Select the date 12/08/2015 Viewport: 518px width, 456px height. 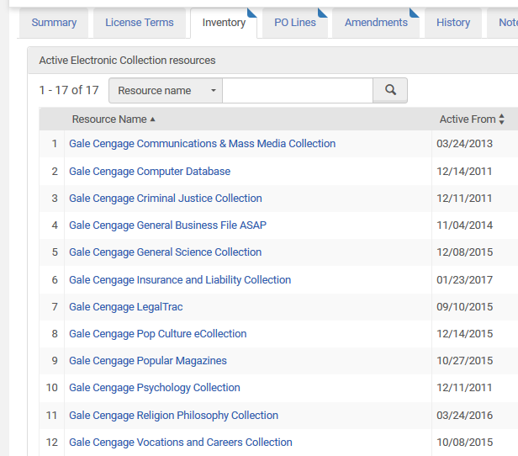464,252
